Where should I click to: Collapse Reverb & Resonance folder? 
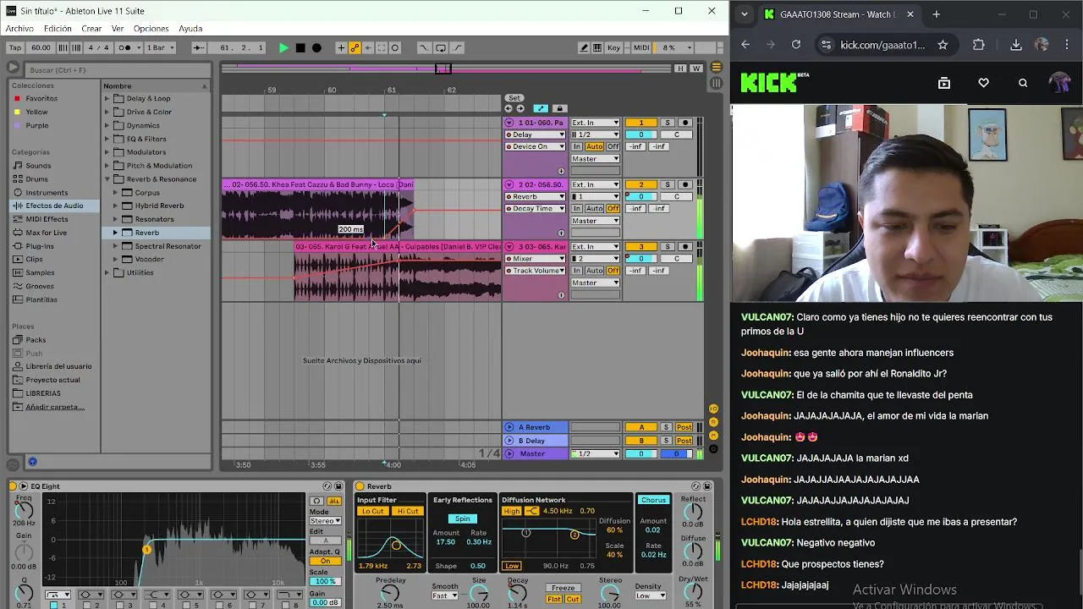107,179
